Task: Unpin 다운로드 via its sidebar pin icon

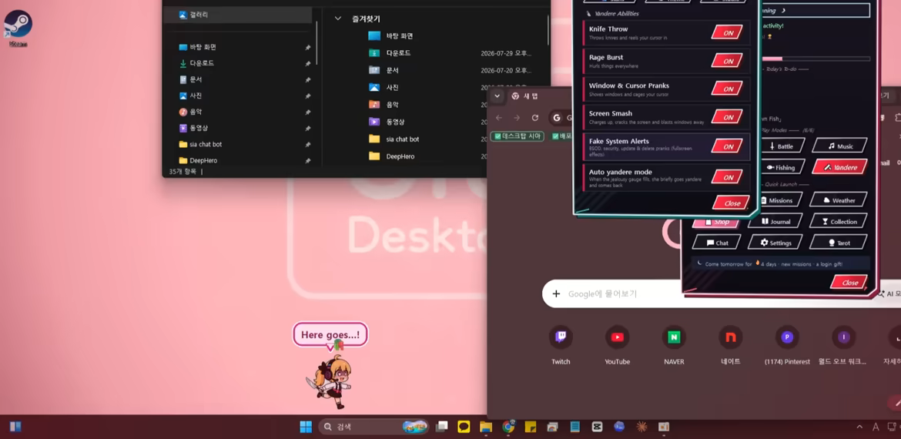Action: pyautogui.click(x=307, y=63)
